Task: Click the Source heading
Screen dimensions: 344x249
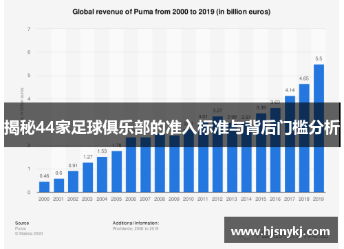Action: tap(22, 223)
